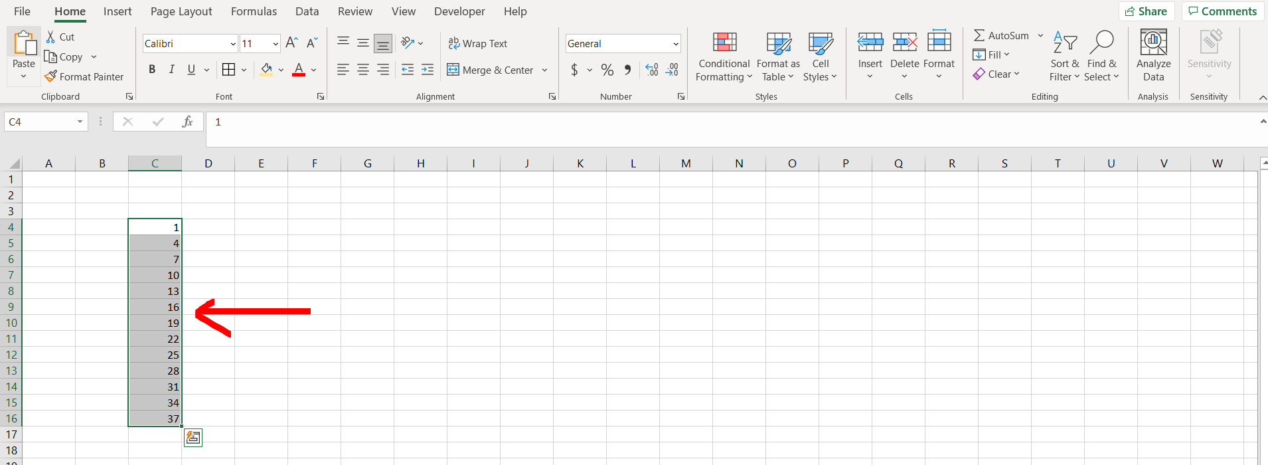Click the Decrease Indent icon
The height and width of the screenshot is (465, 1268).
pyautogui.click(x=408, y=70)
